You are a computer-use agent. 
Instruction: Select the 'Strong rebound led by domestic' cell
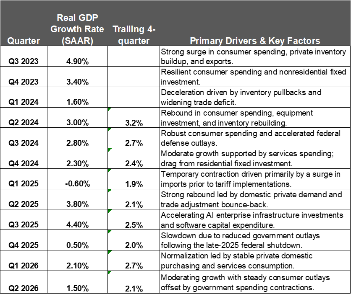(x=255, y=199)
